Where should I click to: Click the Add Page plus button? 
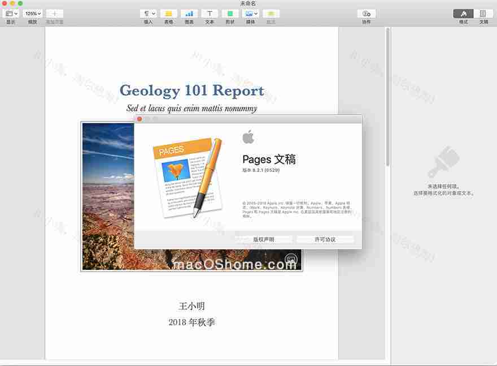(54, 14)
